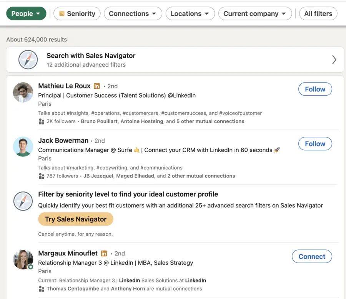This screenshot has width=346, height=299.
Task: Connect with Margaux Minouflet
Action: tap(312, 256)
